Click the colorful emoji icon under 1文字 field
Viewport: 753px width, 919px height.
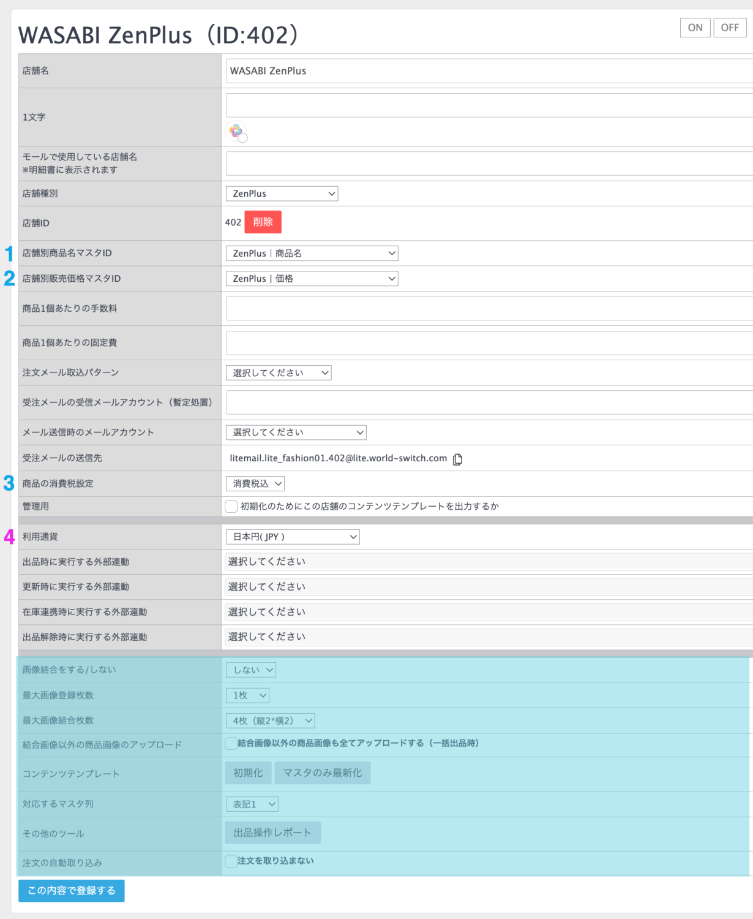[236, 131]
